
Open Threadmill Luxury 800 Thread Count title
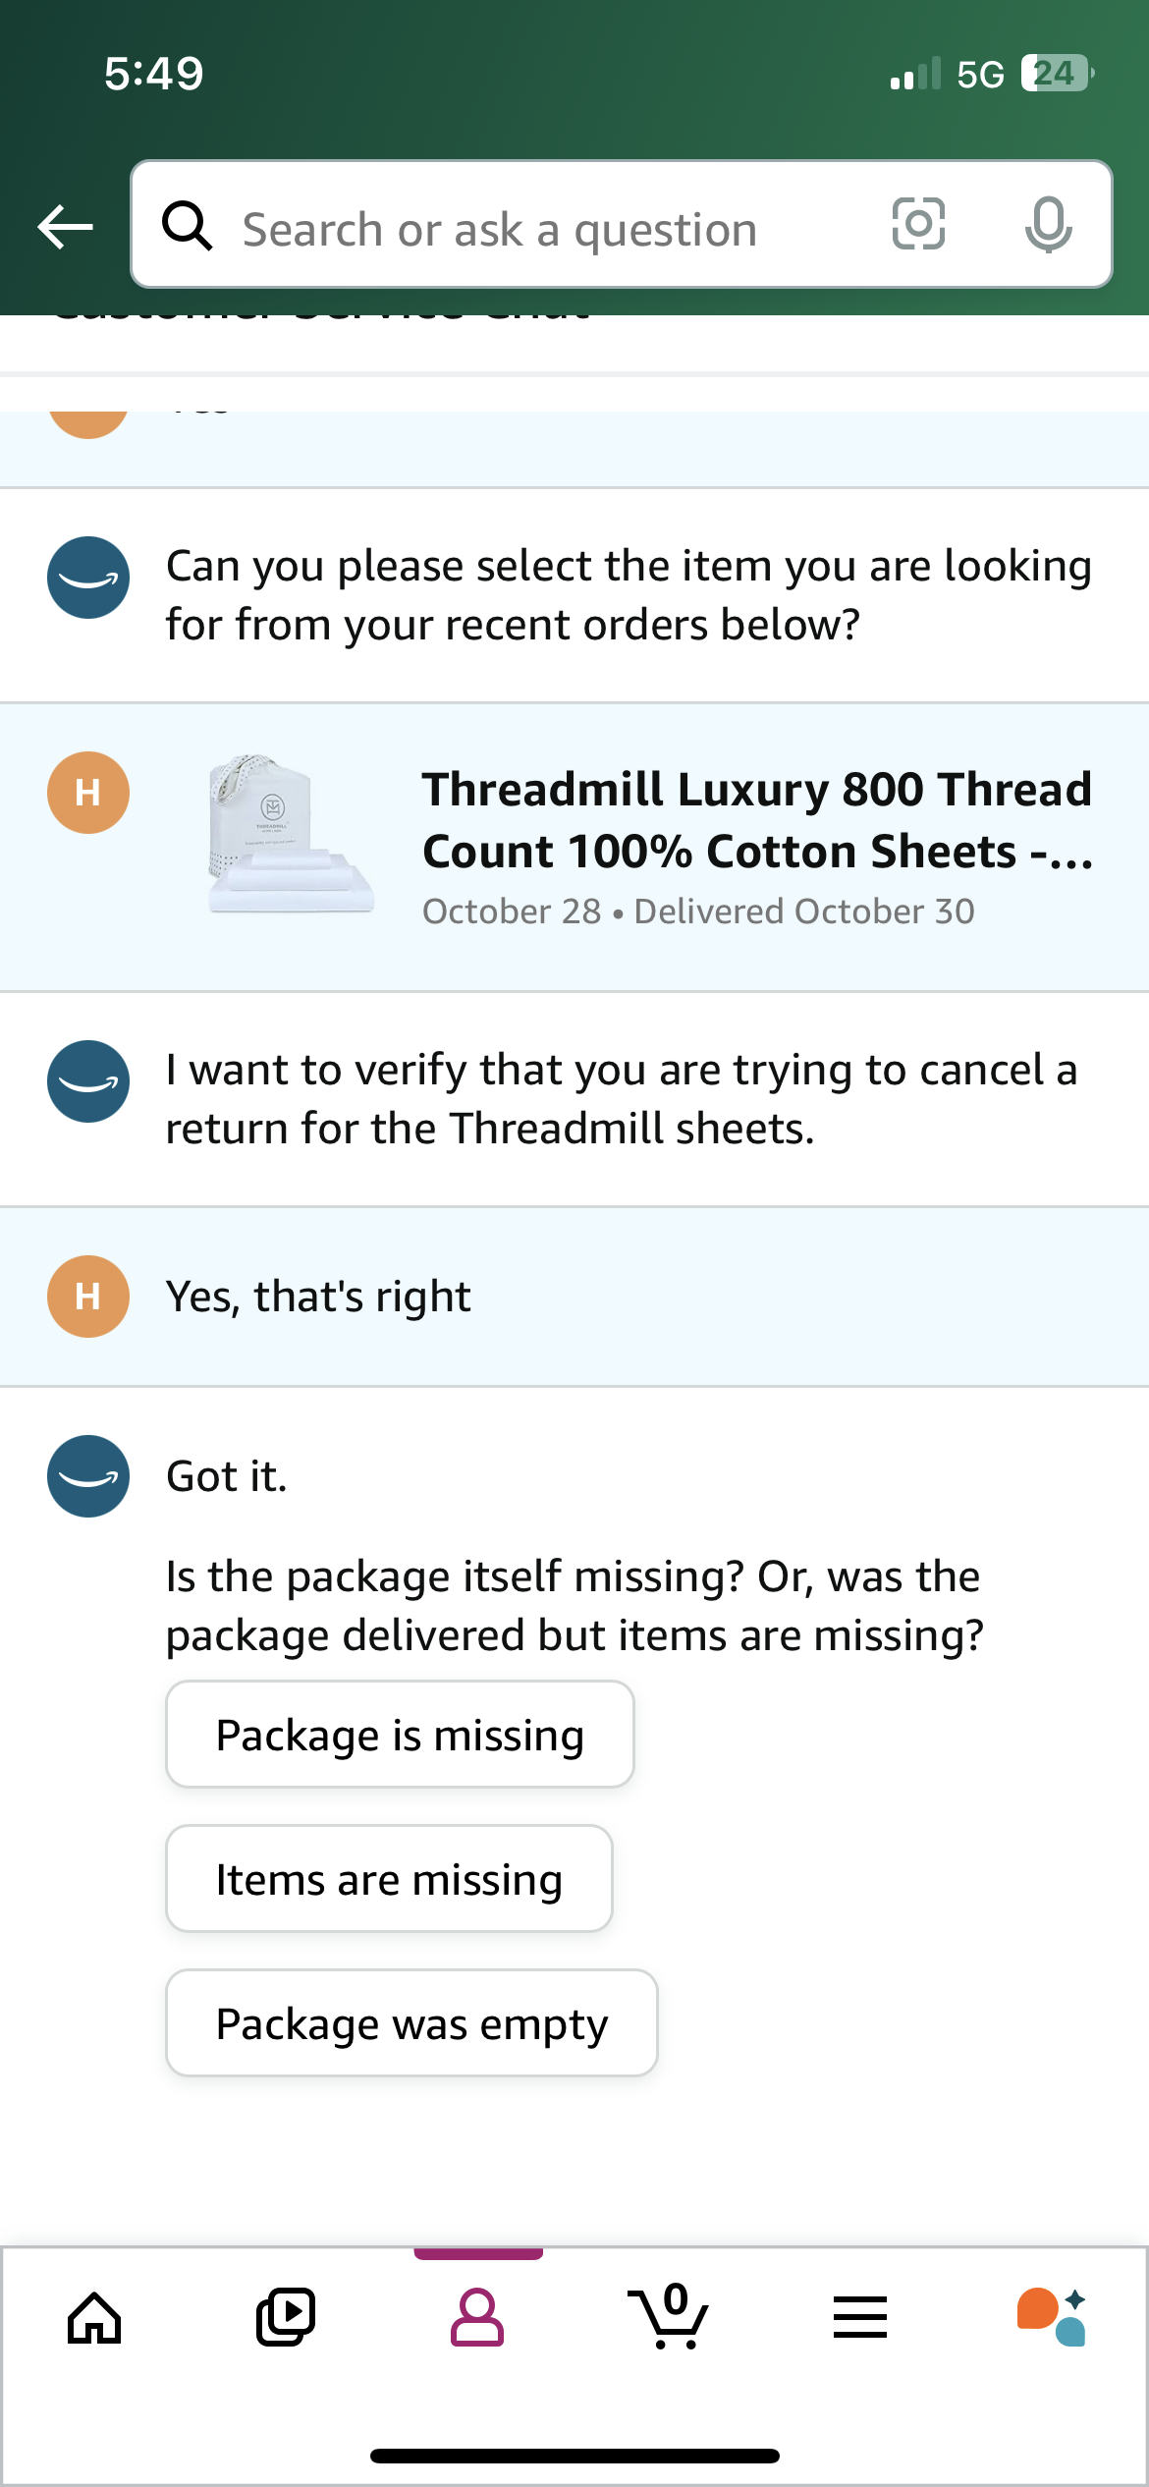[756, 820]
